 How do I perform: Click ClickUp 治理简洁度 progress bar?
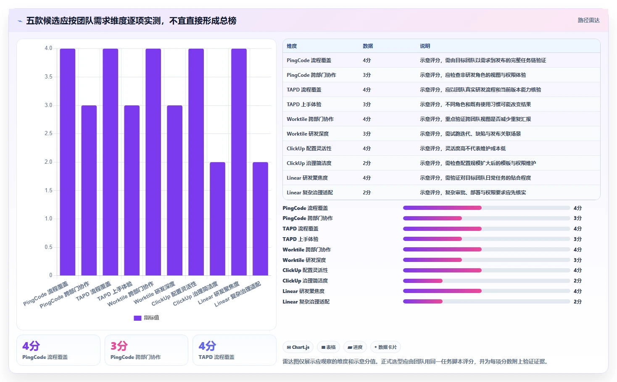click(x=486, y=281)
